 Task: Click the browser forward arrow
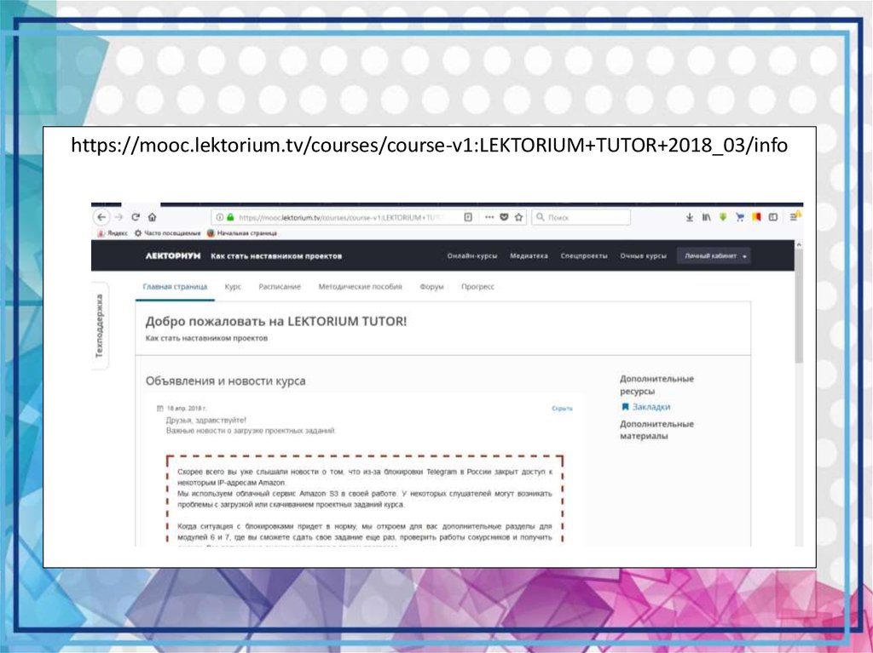pos(118,217)
